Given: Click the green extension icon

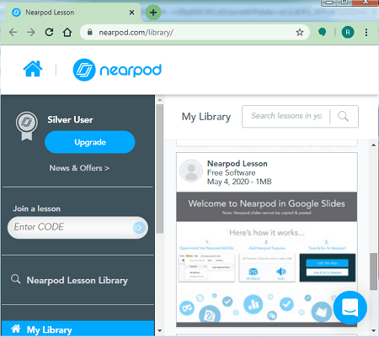Looking at the screenshot, I should (x=323, y=32).
